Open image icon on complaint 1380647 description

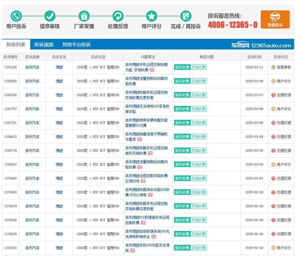(x=139, y=167)
